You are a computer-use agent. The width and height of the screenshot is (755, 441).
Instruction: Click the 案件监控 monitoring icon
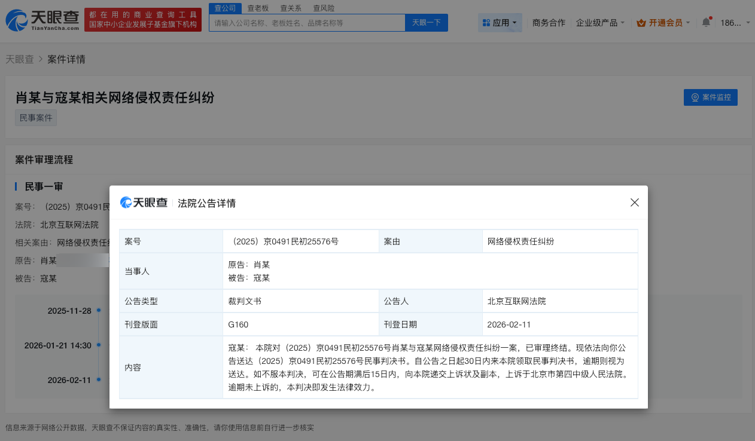(695, 97)
